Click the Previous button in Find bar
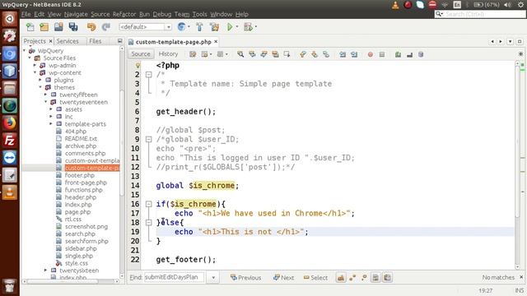Screen dimensions: 527x296 pyautogui.click(x=245, y=278)
